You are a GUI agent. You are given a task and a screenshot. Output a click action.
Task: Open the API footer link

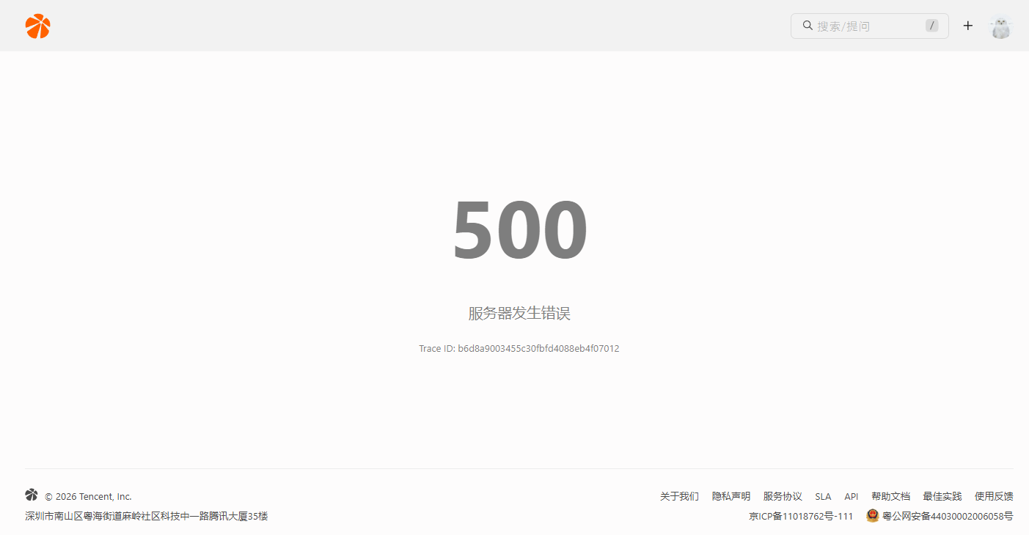click(851, 496)
